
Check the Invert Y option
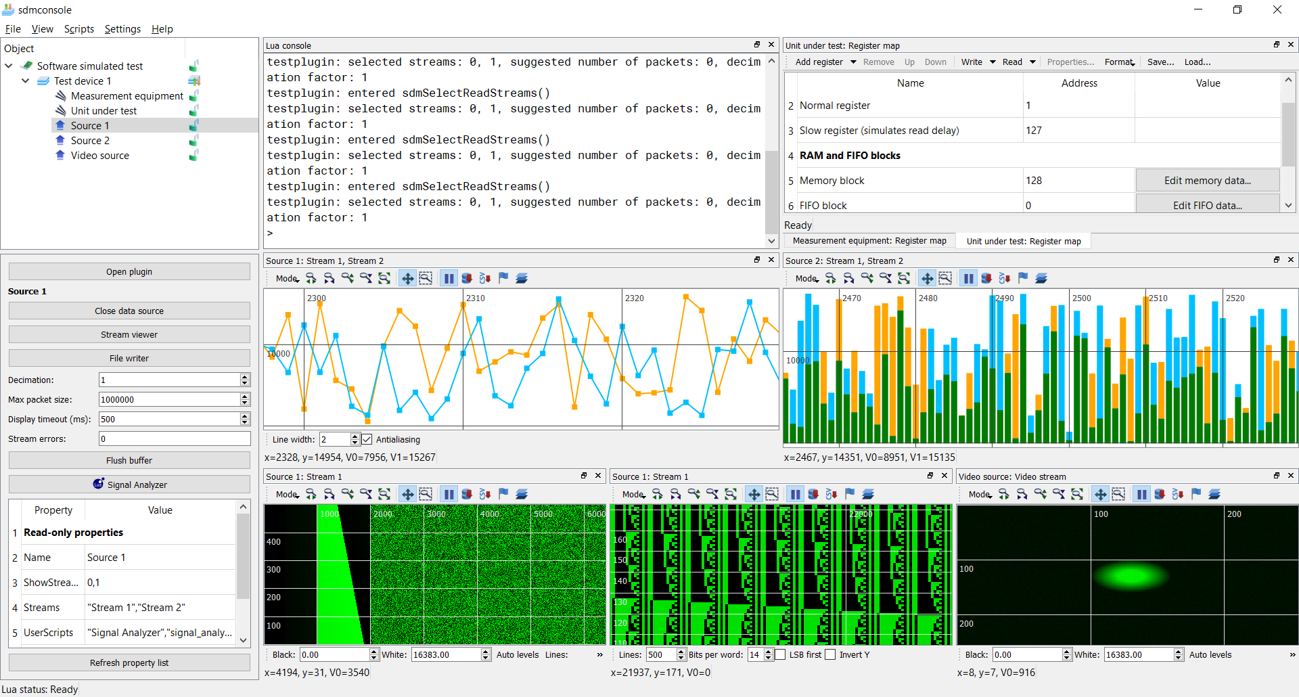pyautogui.click(x=830, y=654)
